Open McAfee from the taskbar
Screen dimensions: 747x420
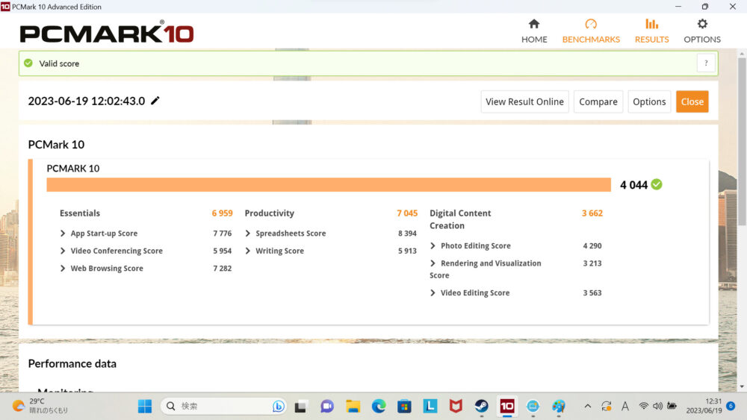pos(456,407)
